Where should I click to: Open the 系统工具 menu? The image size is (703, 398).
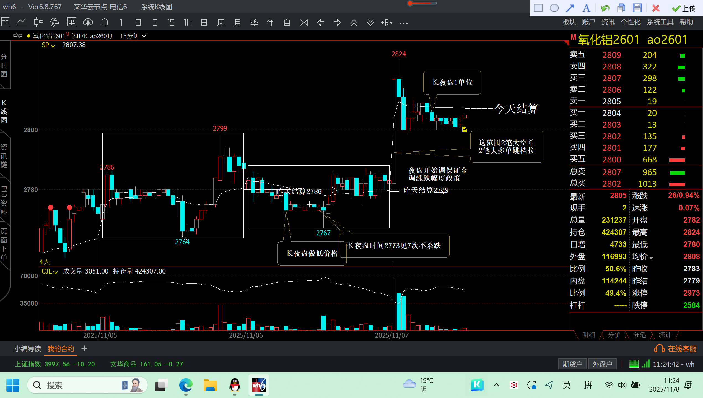pos(660,22)
